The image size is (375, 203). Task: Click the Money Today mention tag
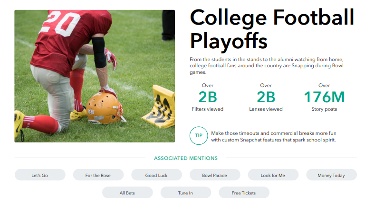(x=331, y=175)
